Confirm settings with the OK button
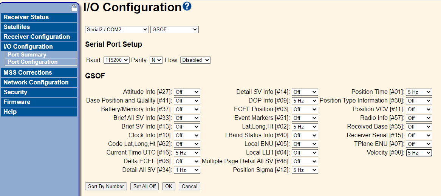The image size is (441, 196). 169,186
